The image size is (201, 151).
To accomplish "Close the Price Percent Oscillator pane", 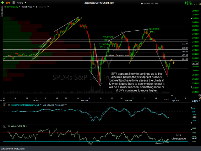I will pos(5,105).
